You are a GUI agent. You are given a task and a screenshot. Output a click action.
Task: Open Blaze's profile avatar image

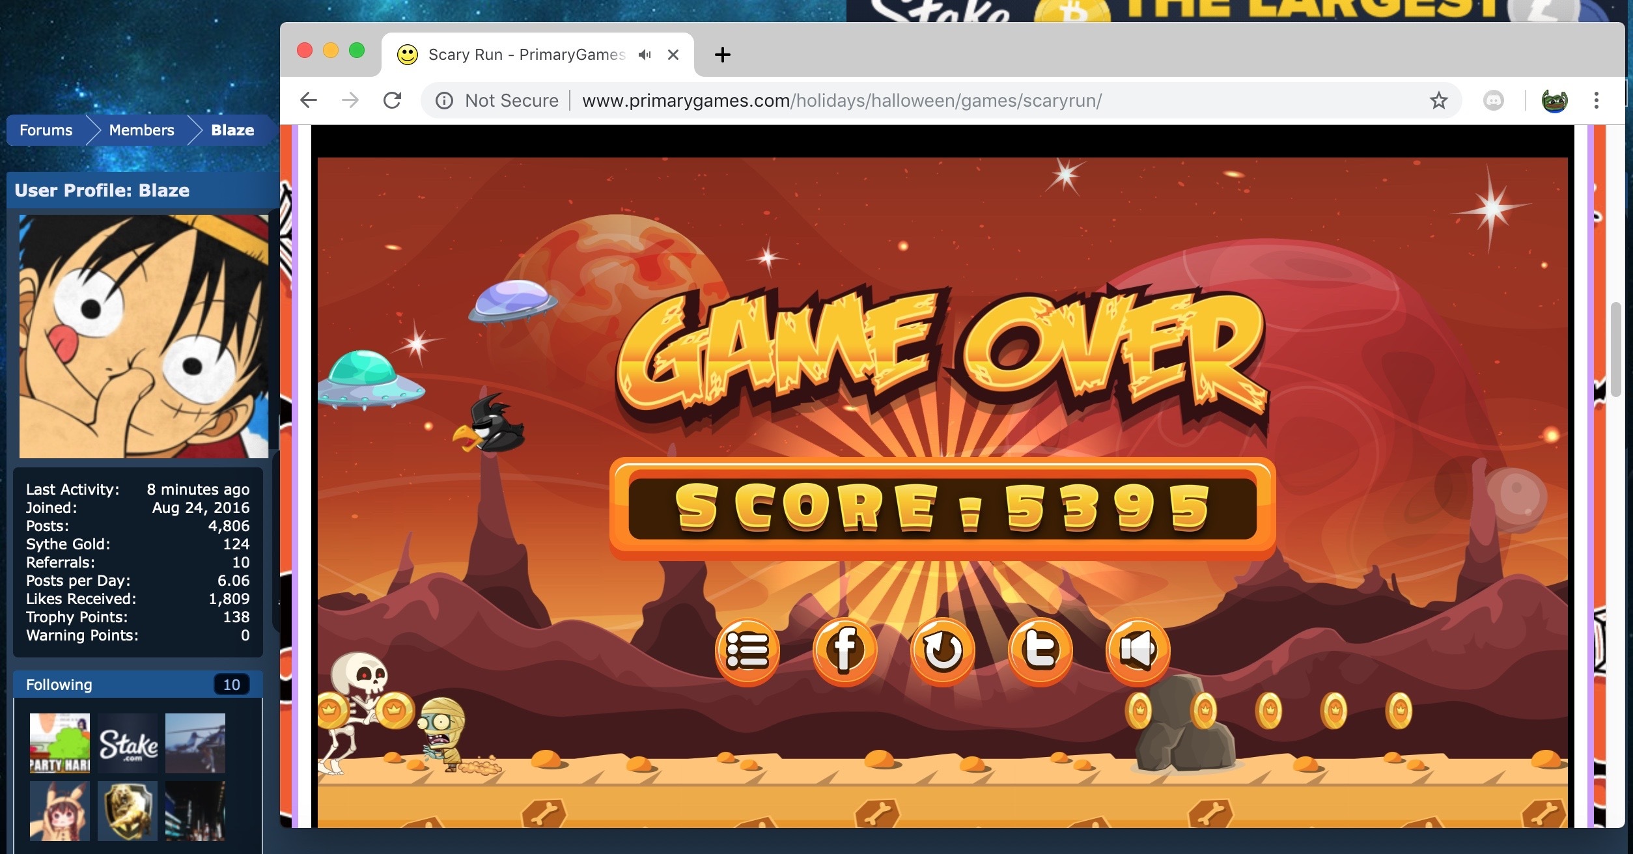(x=143, y=336)
